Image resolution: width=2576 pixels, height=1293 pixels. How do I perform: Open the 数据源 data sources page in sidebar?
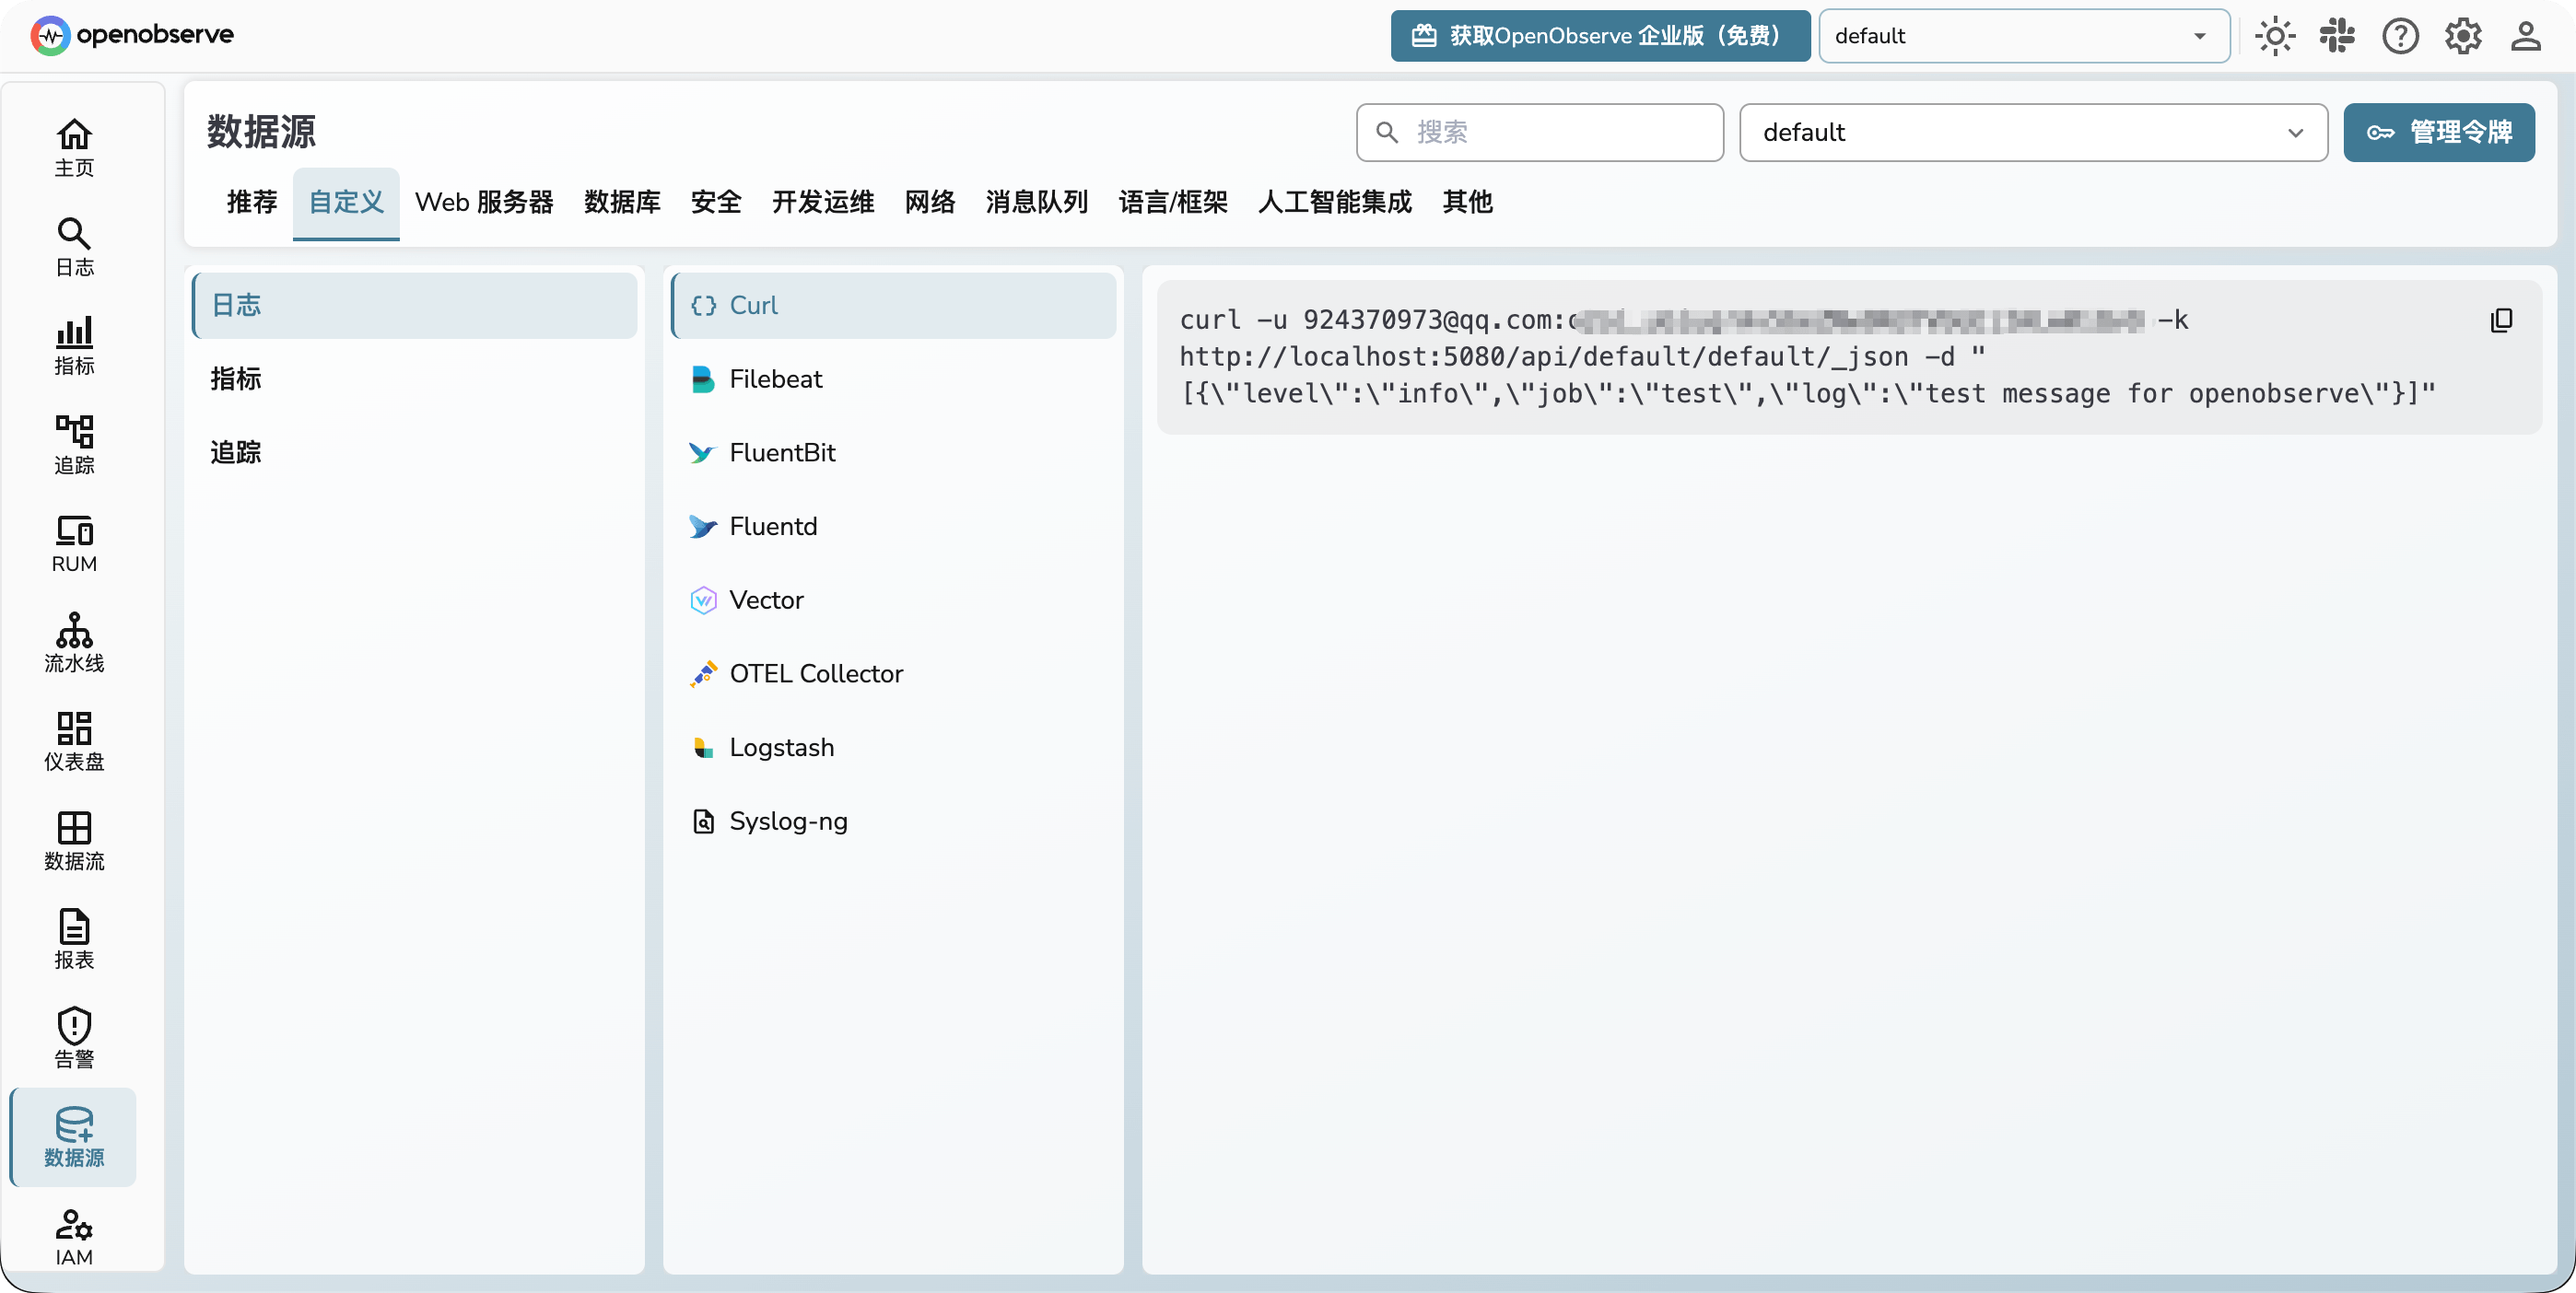(74, 1137)
